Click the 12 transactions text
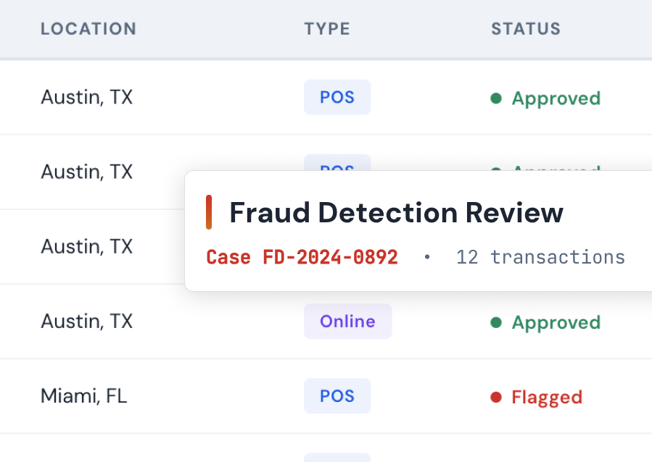This screenshot has height=462, width=652. [540, 257]
